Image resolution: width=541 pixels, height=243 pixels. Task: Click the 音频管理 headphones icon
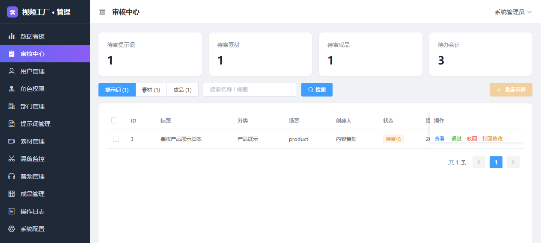tap(12, 176)
